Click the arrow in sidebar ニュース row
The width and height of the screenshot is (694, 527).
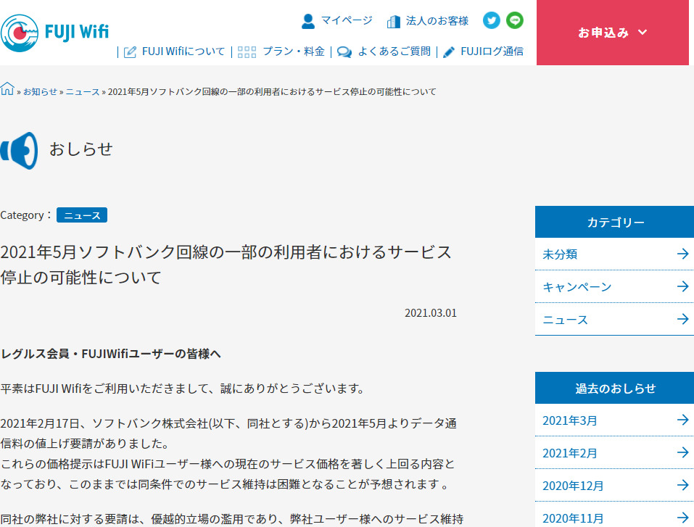[682, 319]
